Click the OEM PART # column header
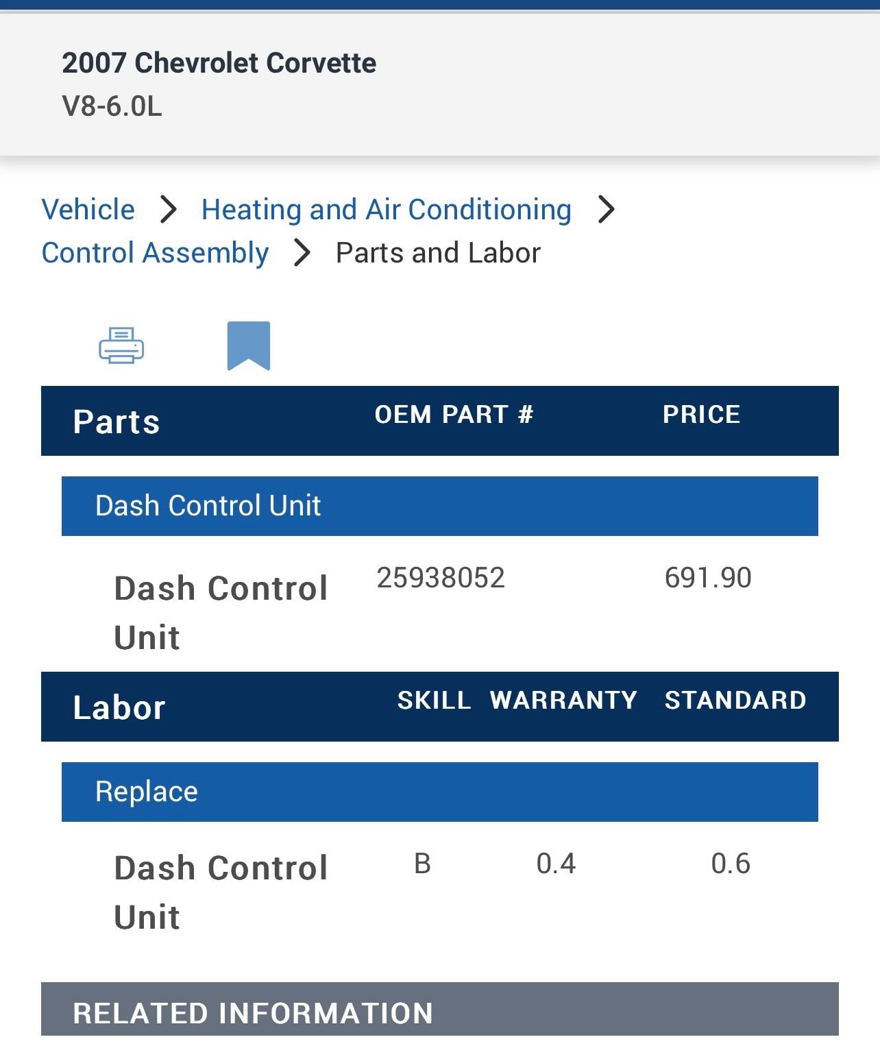Image resolution: width=880 pixels, height=1048 pixels. click(454, 415)
